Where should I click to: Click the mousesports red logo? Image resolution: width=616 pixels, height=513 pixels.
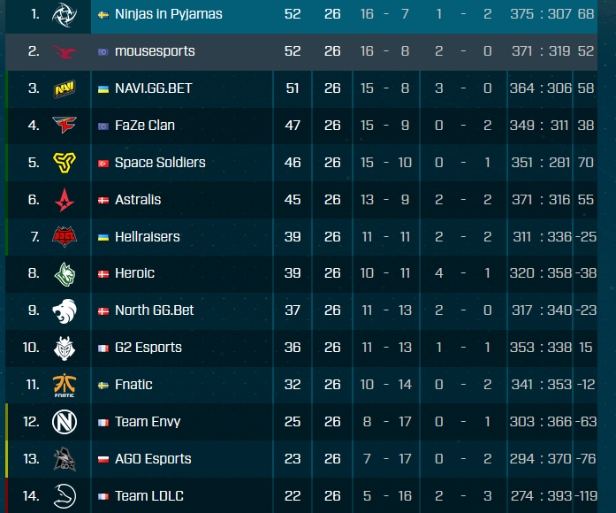tap(65, 51)
